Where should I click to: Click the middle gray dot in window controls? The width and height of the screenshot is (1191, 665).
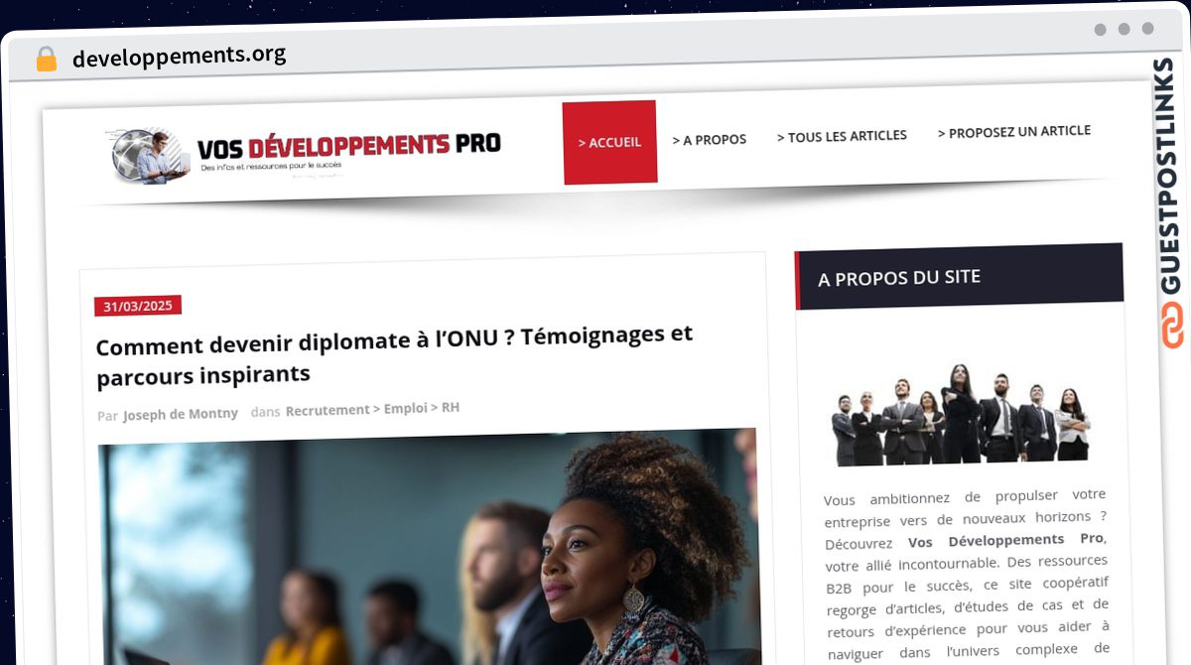(1124, 30)
